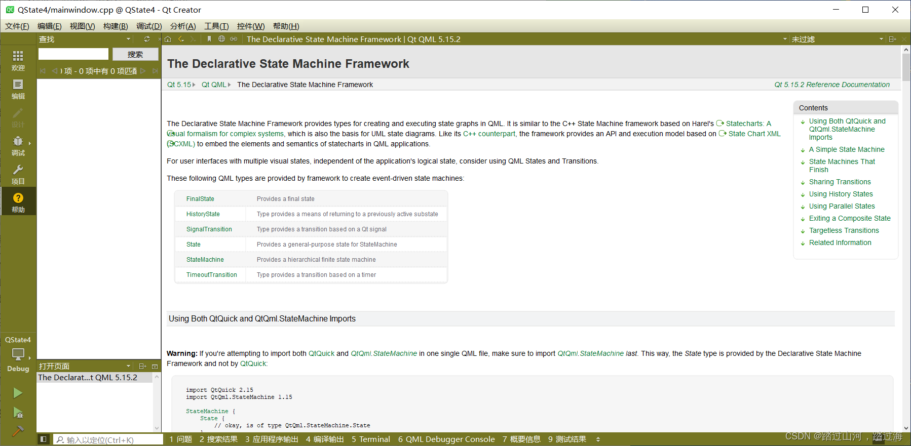Jump to Targetless Transitions in Contents
Viewport: 911px width, 446px height.
[844, 230]
